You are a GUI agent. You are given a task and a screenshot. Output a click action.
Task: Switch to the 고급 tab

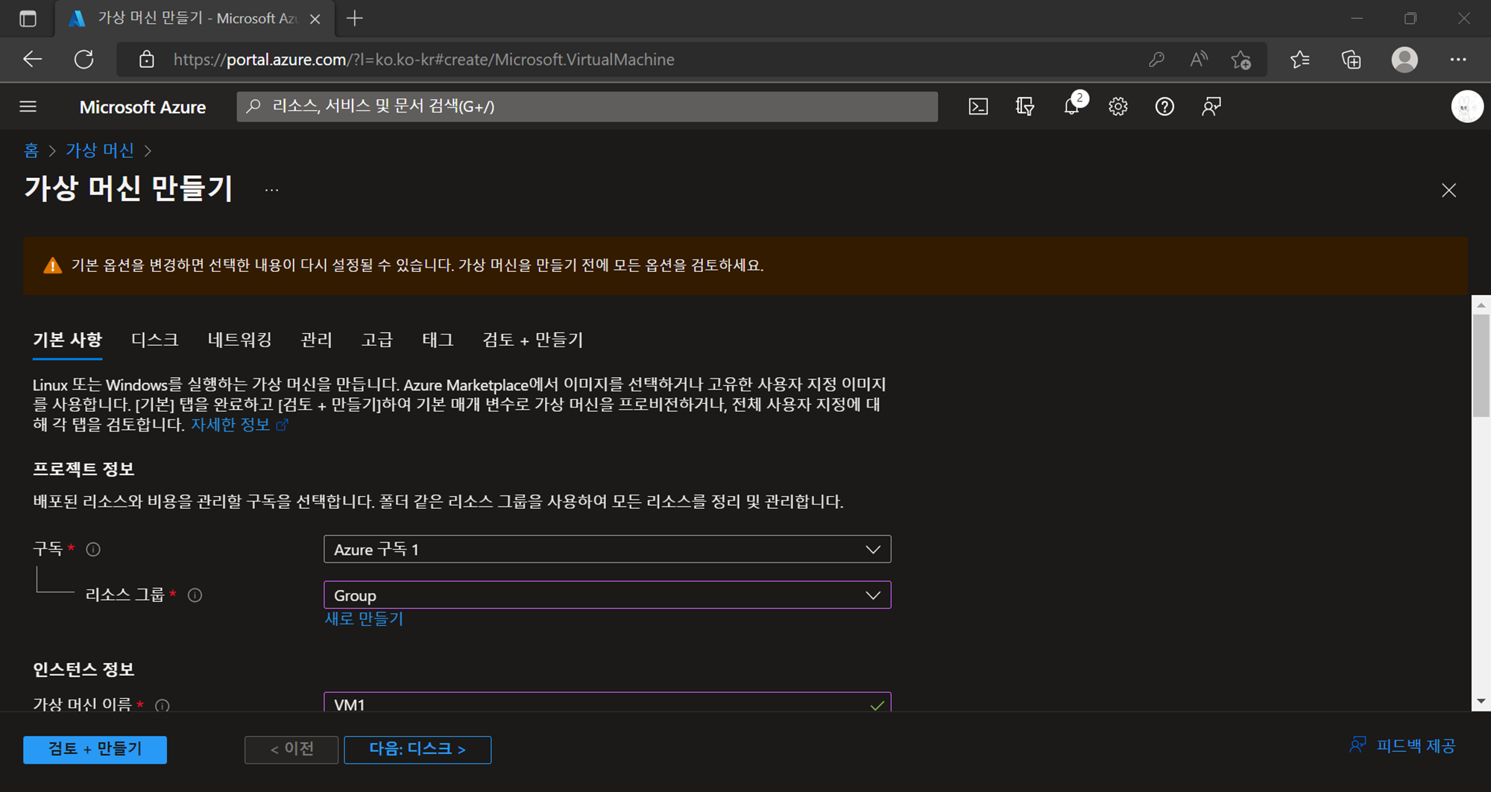tap(377, 340)
